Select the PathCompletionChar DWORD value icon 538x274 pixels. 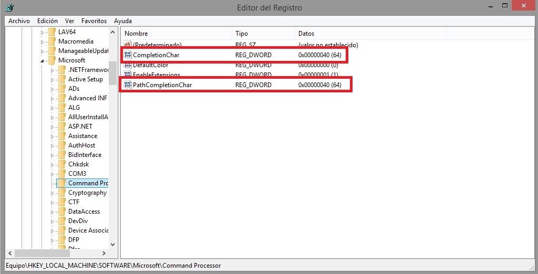pyautogui.click(x=128, y=85)
